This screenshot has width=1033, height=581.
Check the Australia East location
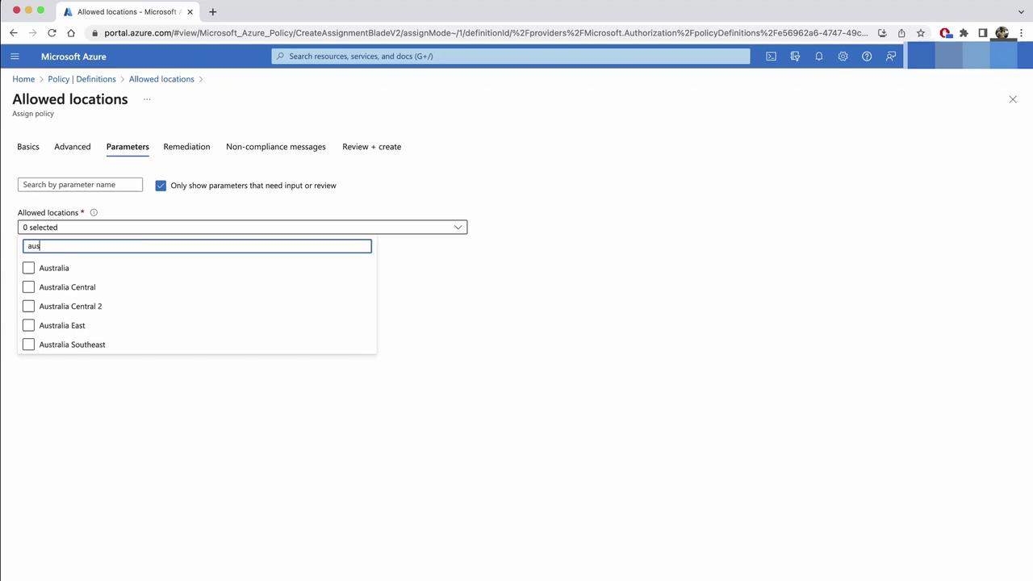point(29,325)
